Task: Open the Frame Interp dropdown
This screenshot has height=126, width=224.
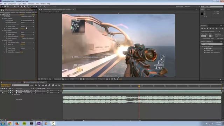Action: pos(27,48)
